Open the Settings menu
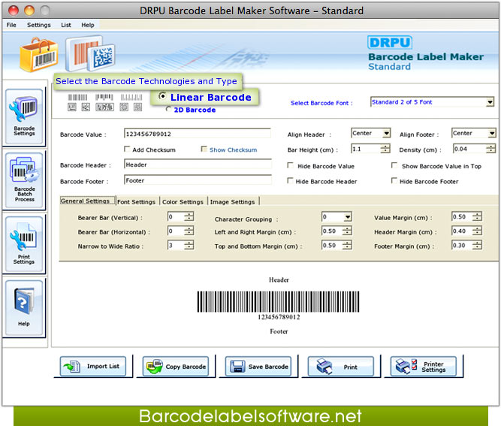The image size is (501, 426). pos(38,25)
